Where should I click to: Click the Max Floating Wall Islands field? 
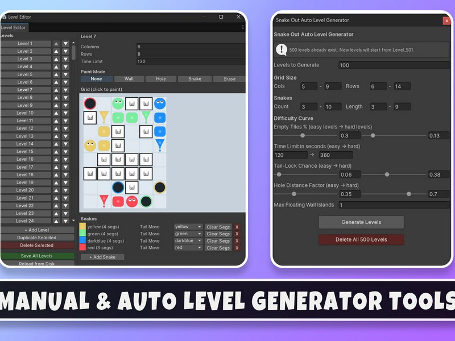pyautogui.click(x=394, y=205)
